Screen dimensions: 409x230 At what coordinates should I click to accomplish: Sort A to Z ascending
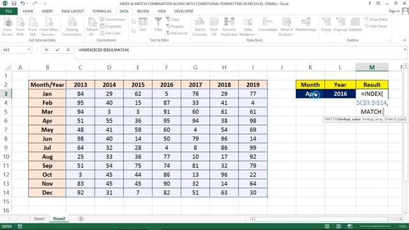click(134, 22)
